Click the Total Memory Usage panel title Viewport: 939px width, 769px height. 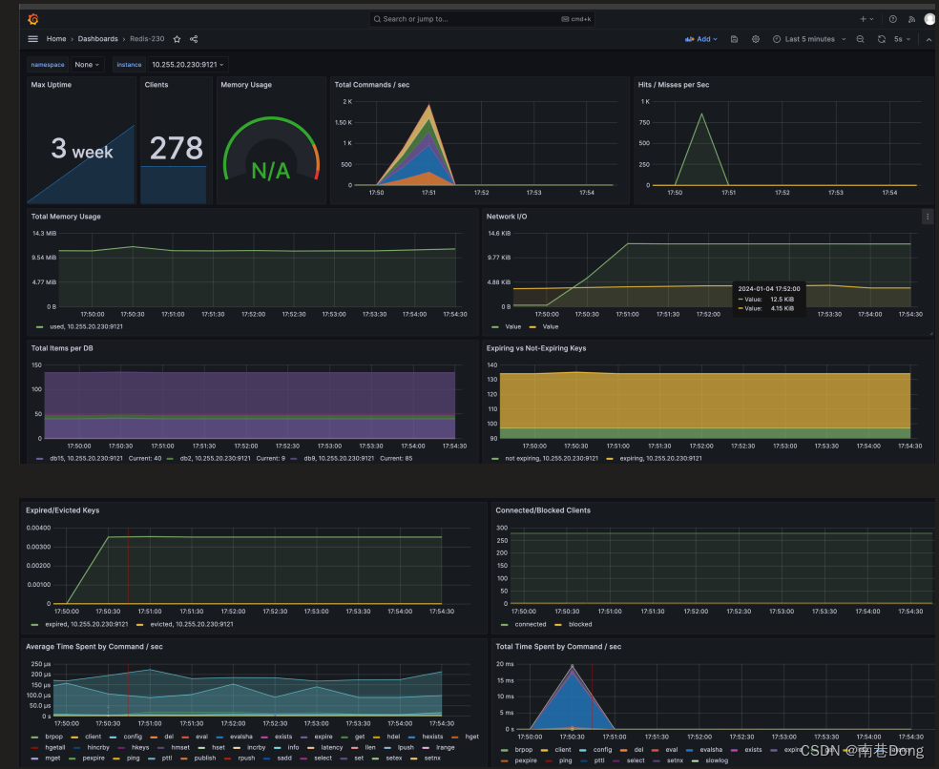[x=66, y=217]
